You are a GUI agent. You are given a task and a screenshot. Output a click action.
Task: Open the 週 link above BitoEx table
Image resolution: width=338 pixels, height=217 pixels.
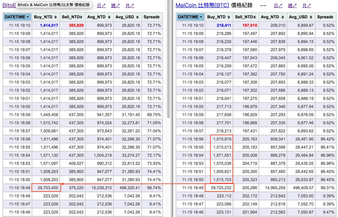pyautogui.click(x=115, y=6)
